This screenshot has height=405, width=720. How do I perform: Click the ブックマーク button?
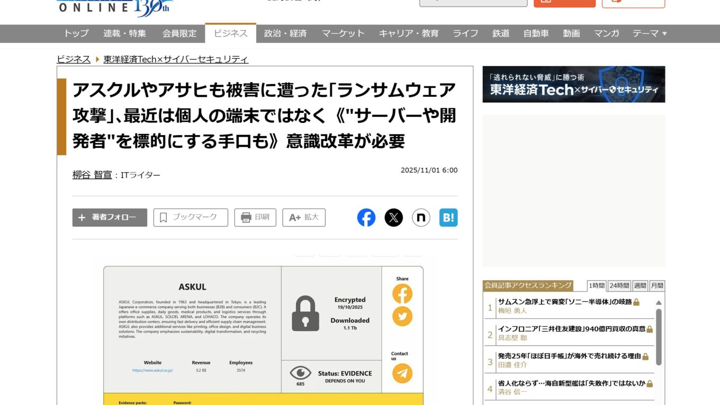click(191, 218)
